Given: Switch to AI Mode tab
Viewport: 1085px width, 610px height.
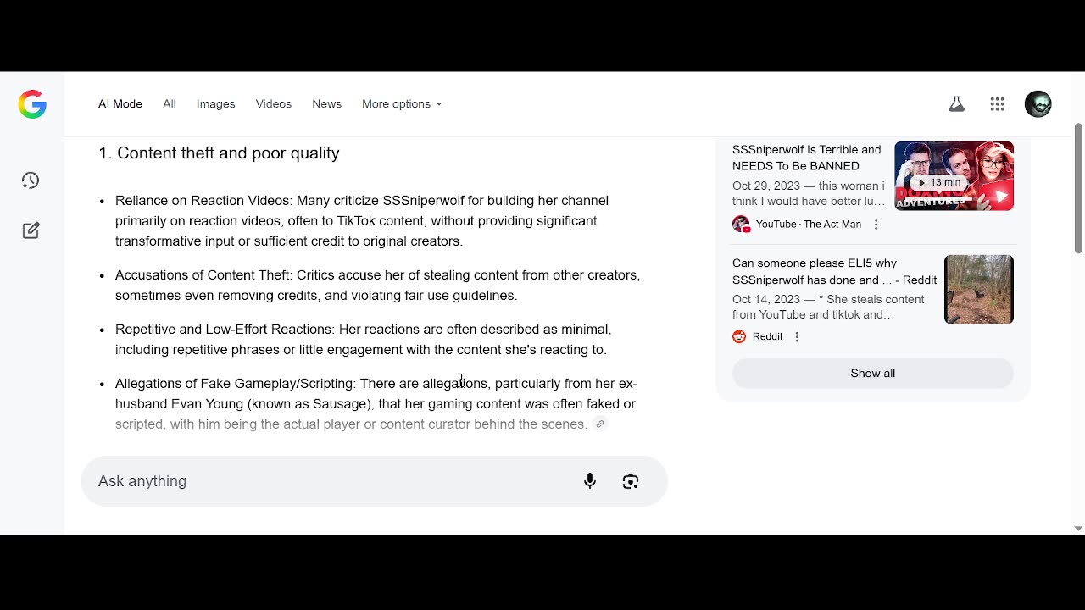Looking at the screenshot, I should point(120,104).
